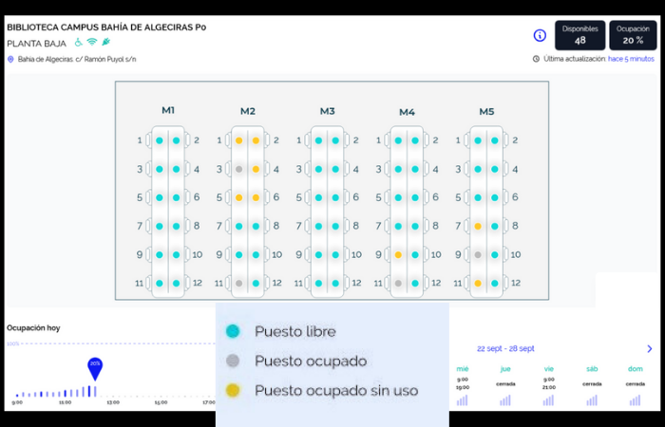
Task: Open the Disponibles 48 counter
Action: 579,35
